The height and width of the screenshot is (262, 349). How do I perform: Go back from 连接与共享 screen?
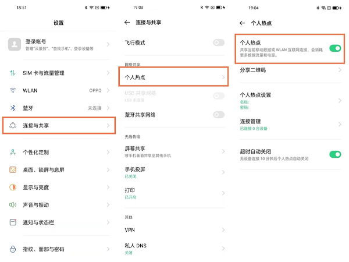point(127,22)
